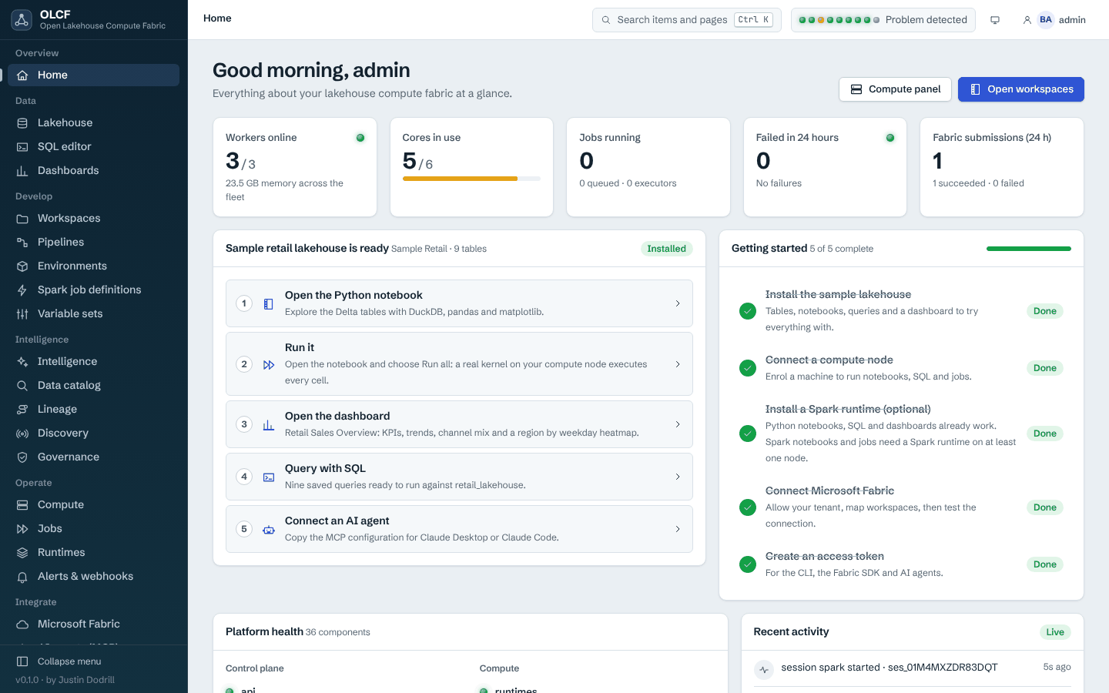Image resolution: width=1109 pixels, height=693 pixels.
Task: Click the Connect Microsoft Fabric link
Action: 829,490
